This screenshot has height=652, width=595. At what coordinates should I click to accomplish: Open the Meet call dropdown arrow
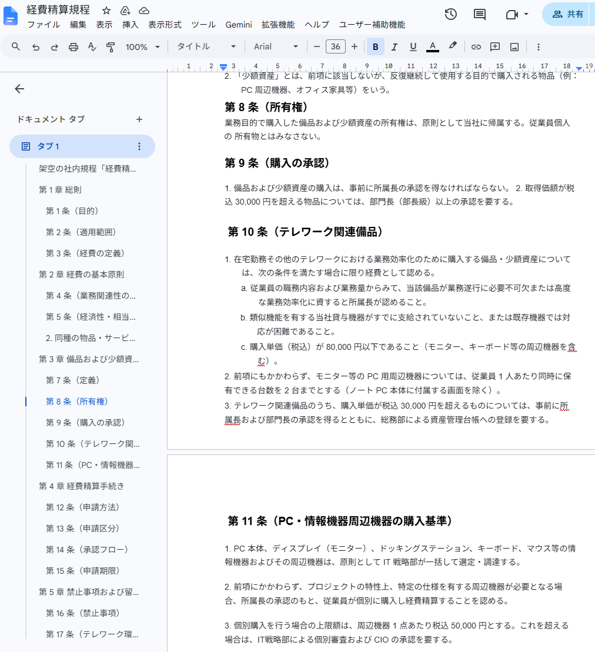coord(526,14)
